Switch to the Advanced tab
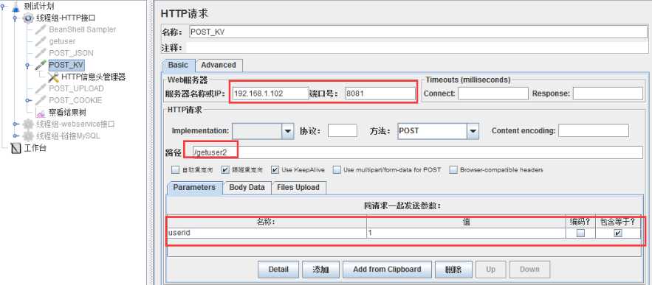Screen dimensions: 652x285 [219, 65]
